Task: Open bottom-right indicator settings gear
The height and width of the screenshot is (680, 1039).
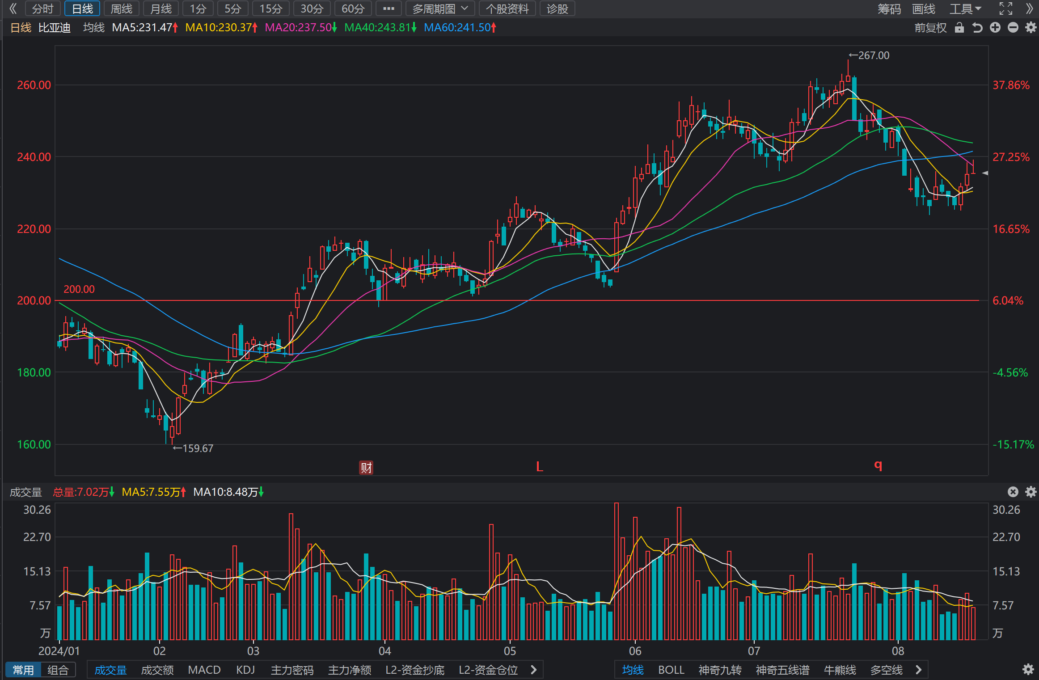Action: coord(1028,669)
